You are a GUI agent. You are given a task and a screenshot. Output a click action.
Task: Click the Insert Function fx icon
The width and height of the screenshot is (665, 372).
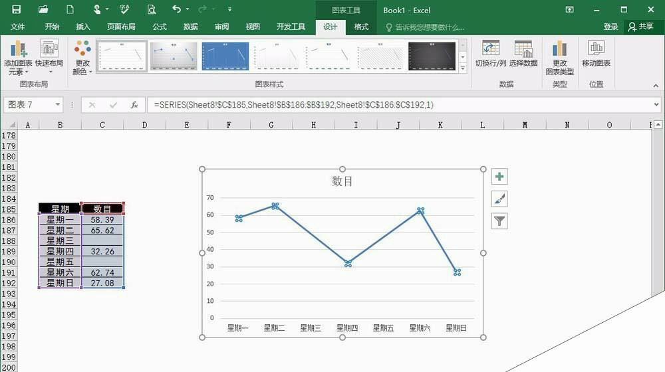click(134, 105)
